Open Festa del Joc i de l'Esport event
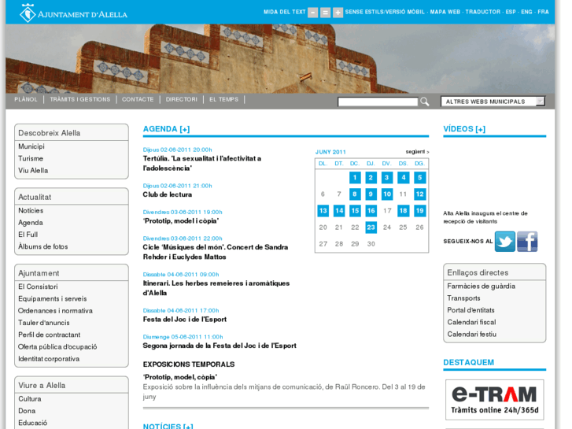 click(x=185, y=320)
